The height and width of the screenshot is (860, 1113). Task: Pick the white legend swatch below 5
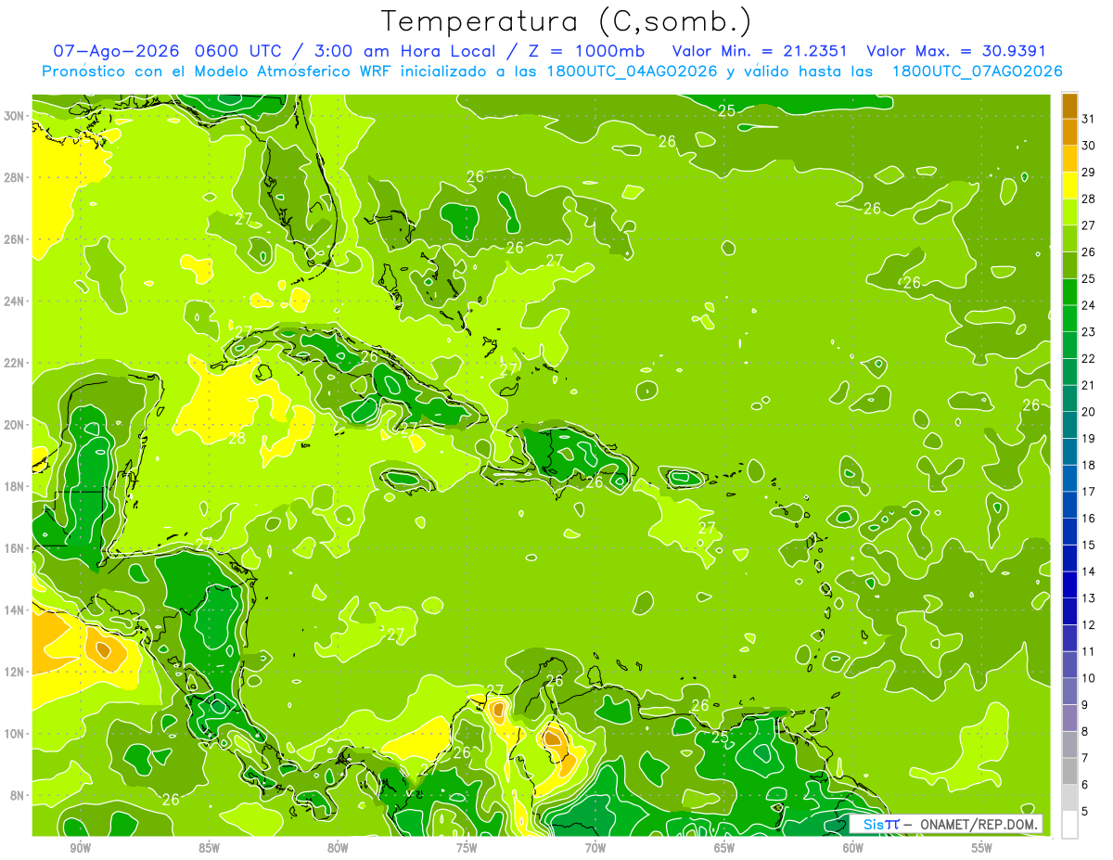coord(1069,825)
